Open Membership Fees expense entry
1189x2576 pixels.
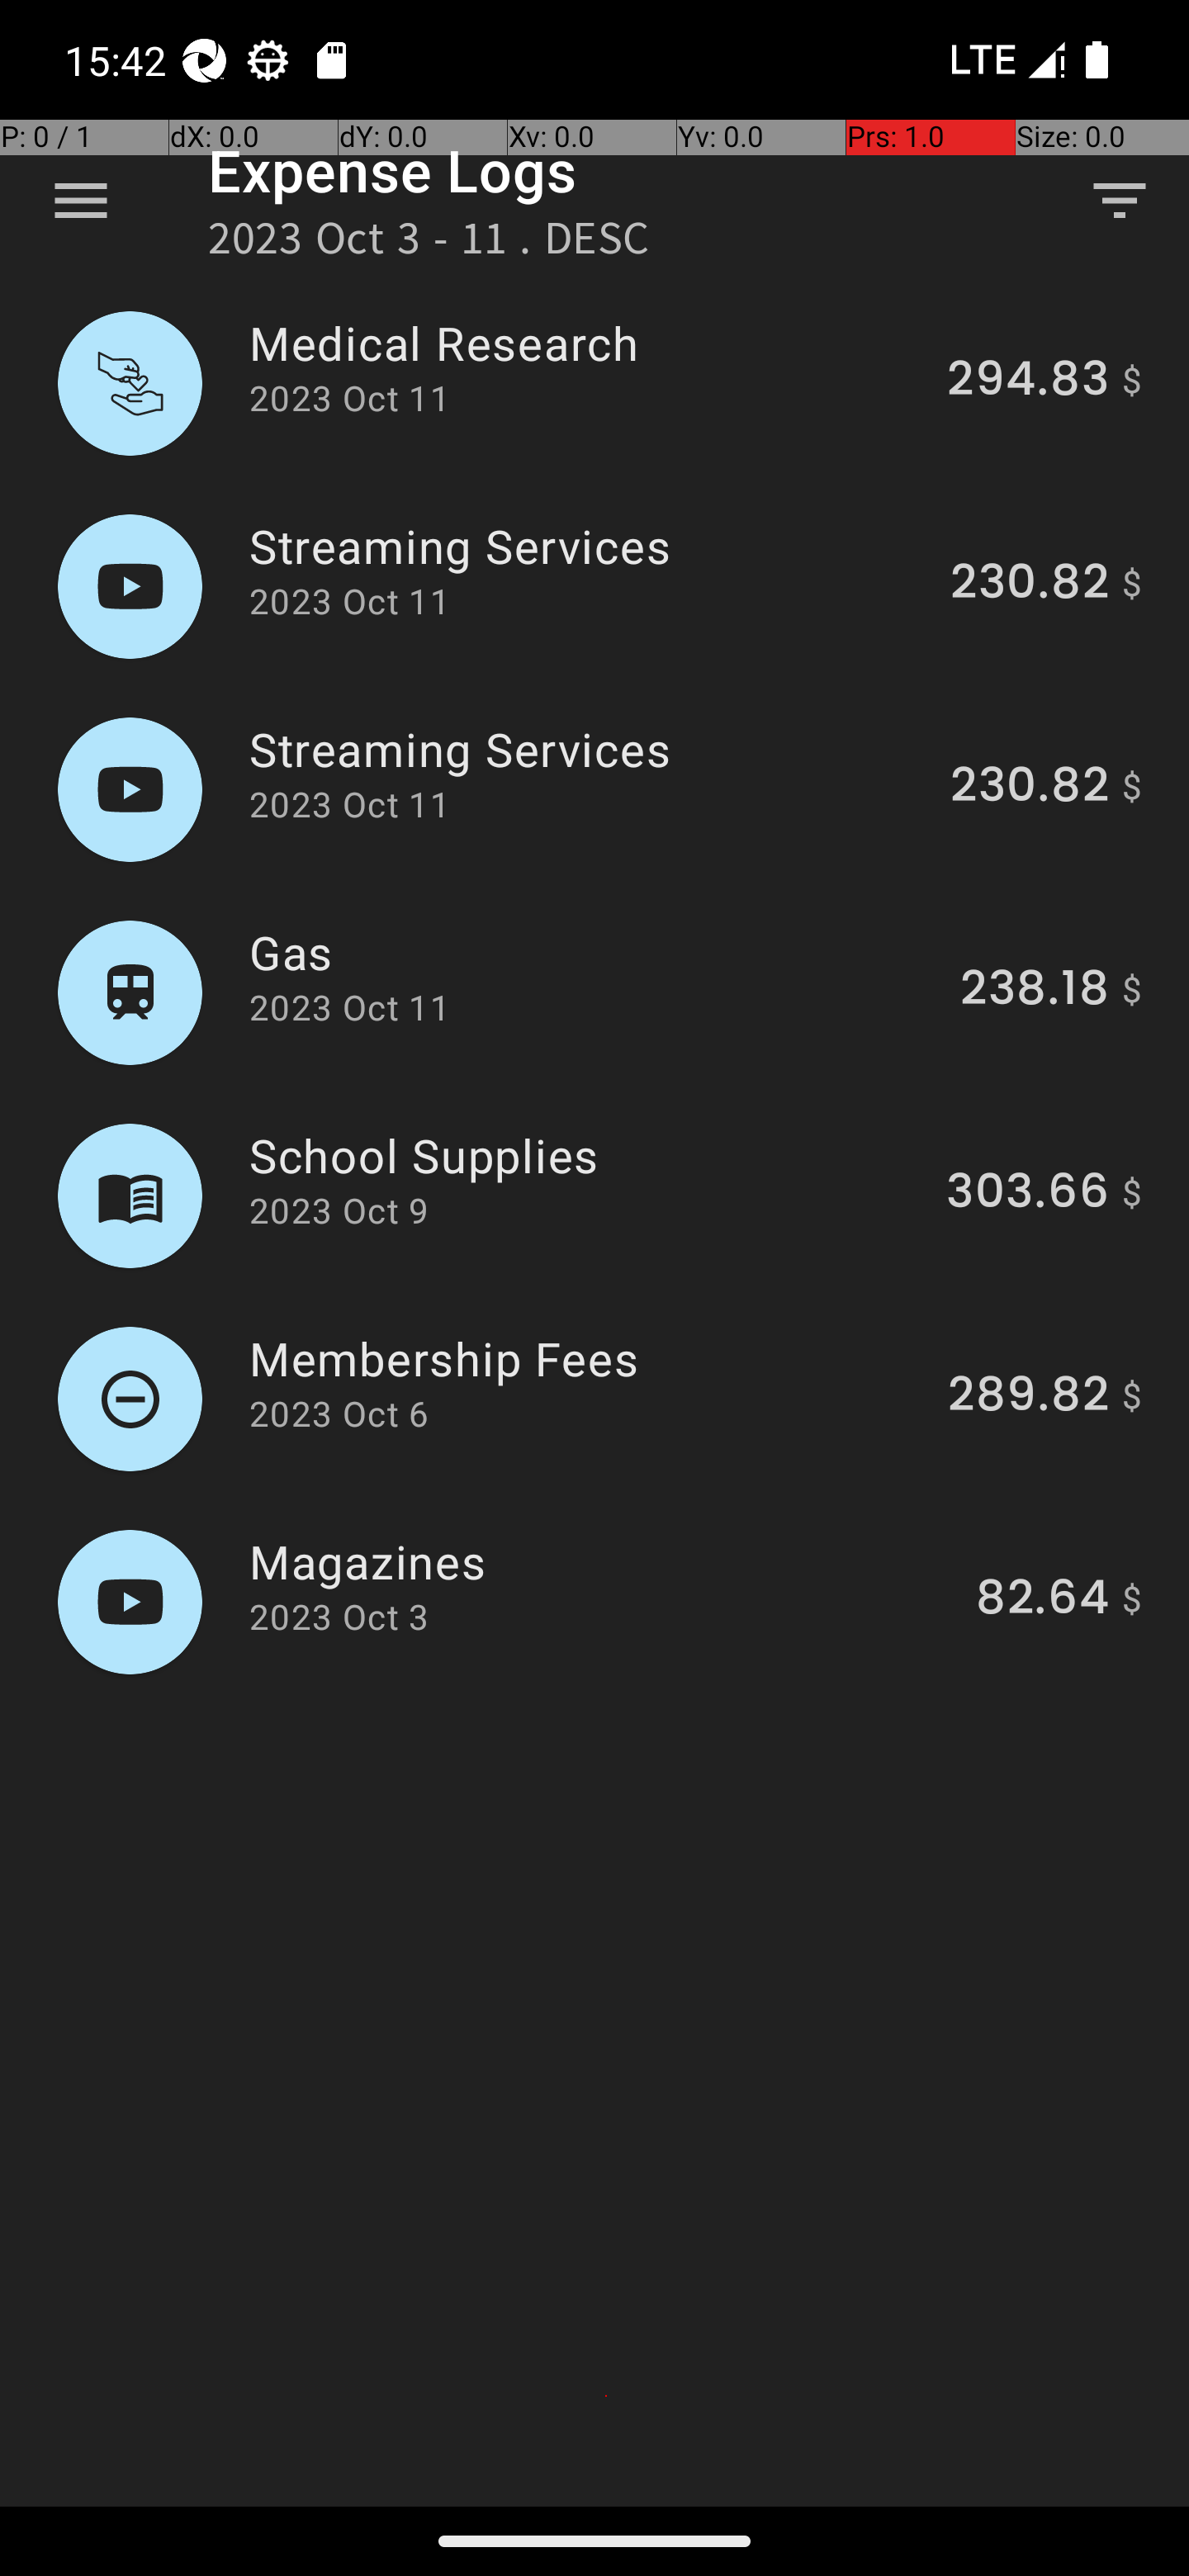coord(594,1398)
